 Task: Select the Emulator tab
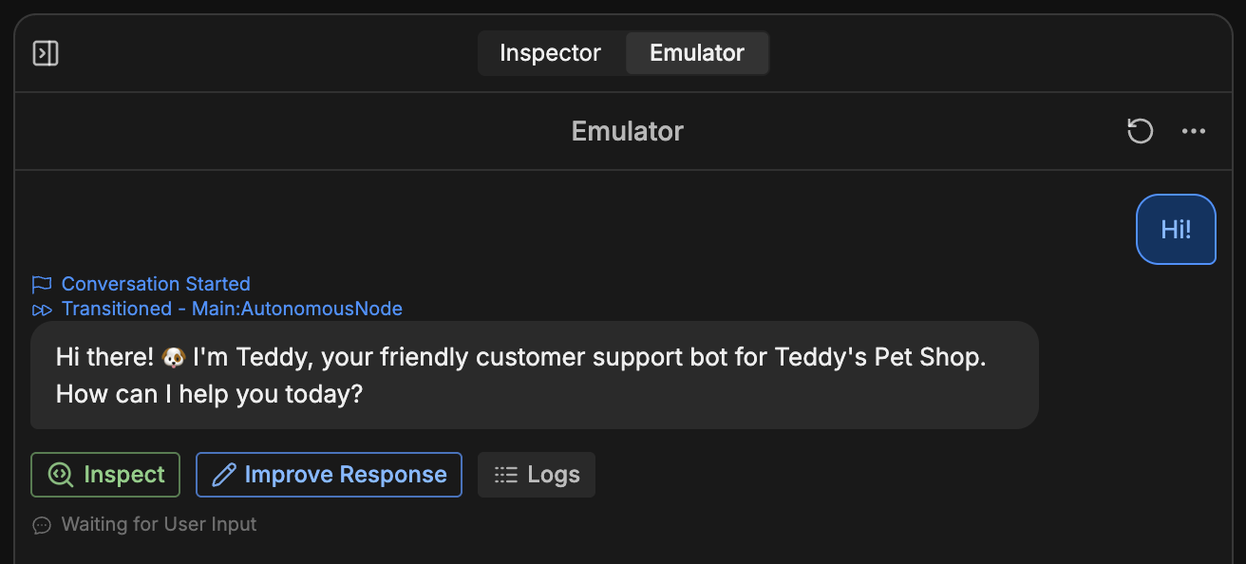tap(697, 52)
